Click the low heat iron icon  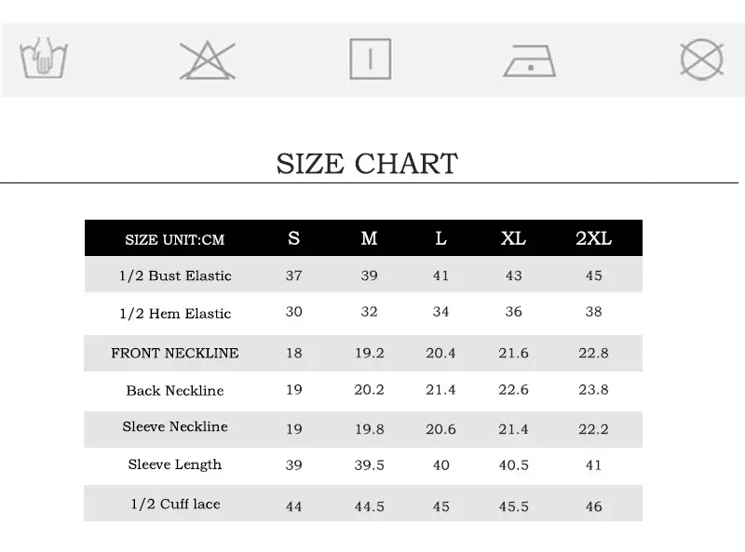coord(529,61)
